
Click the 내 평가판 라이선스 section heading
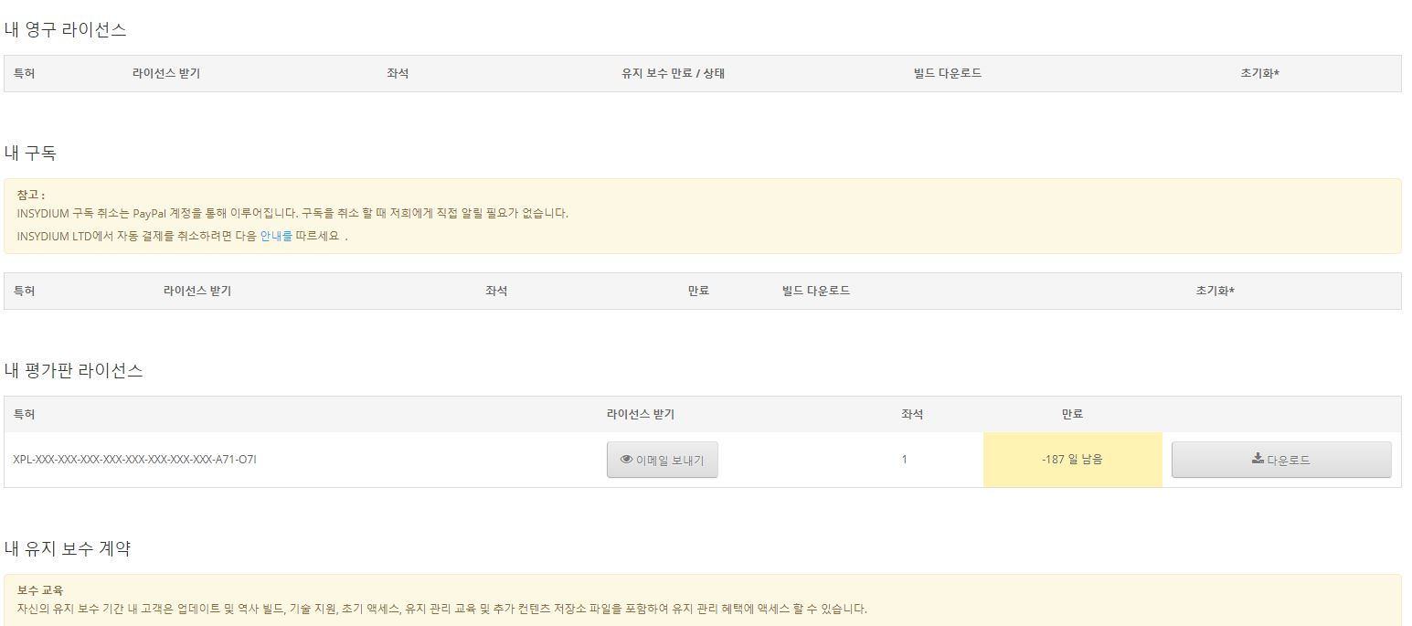point(73,370)
